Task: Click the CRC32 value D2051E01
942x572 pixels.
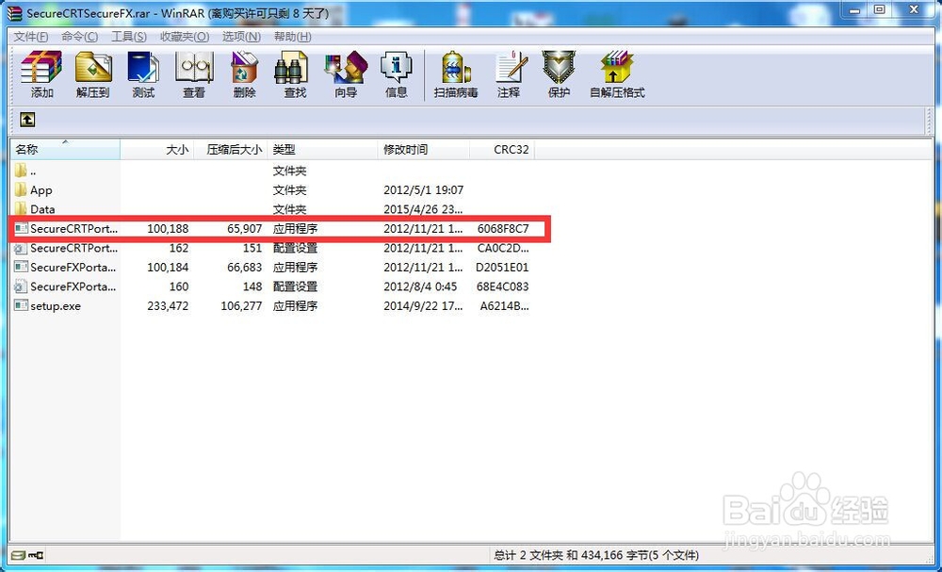Action: coord(502,267)
